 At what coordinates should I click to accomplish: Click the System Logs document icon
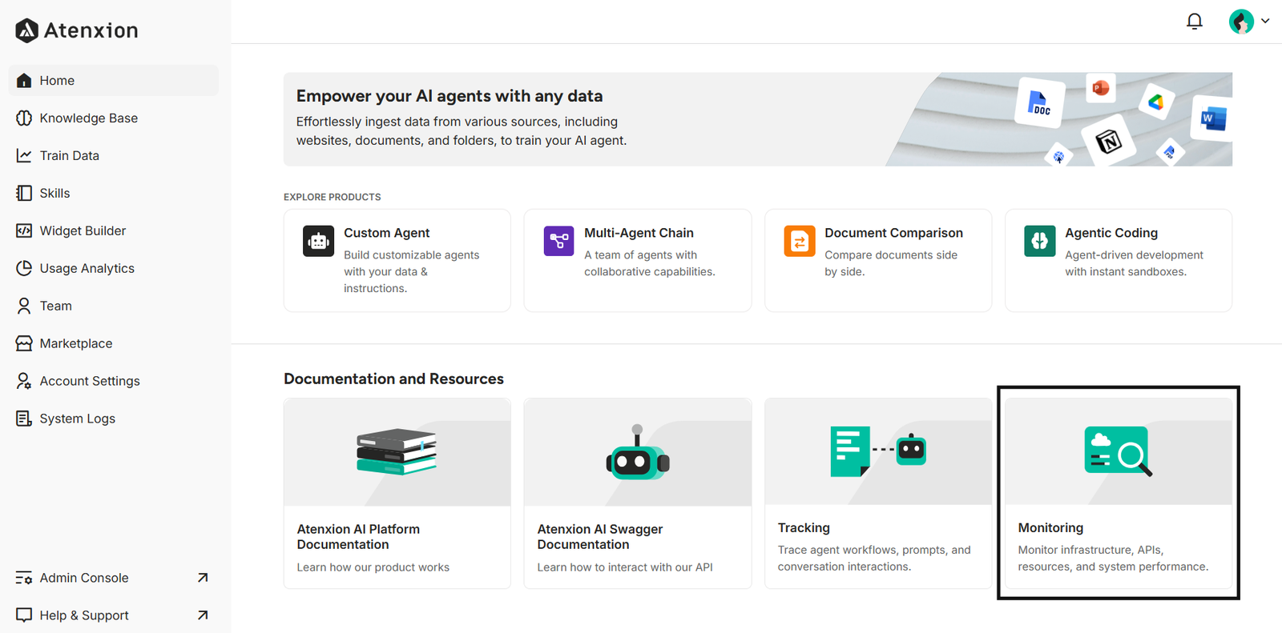coord(24,419)
